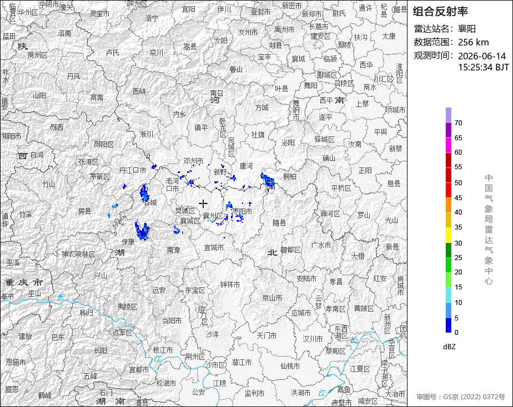Click the 平桥区 label on the map
Viewport: 513px width, 407px height.
[x=341, y=188]
